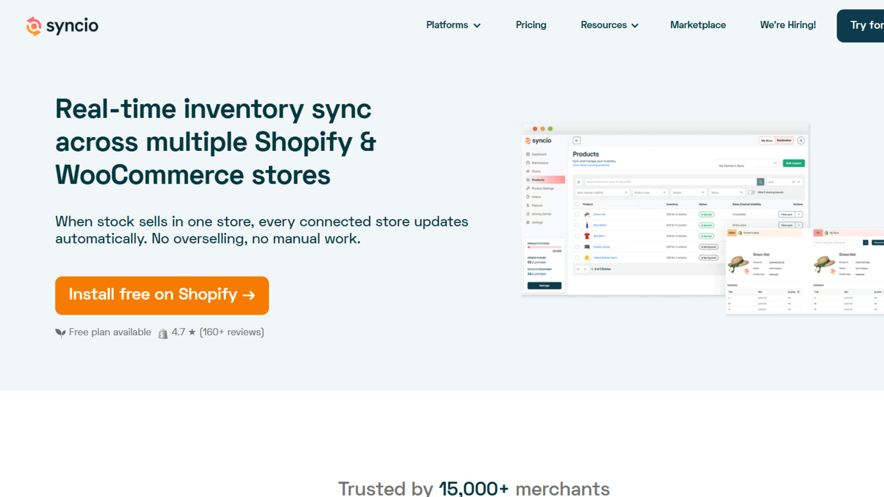Viewport: 884px width, 497px height.
Task: Go to the Marketplace page
Action: tap(698, 25)
